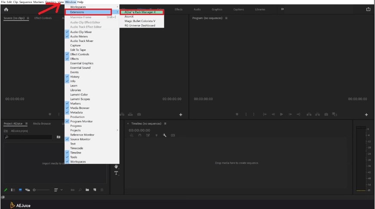Go to Out point in Program Monitor
The width and height of the screenshot is (375, 209).
(x=298, y=114)
